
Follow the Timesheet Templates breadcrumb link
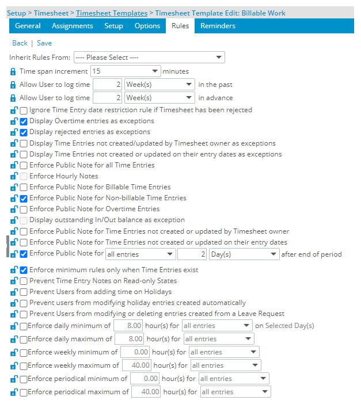tap(111, 13)
